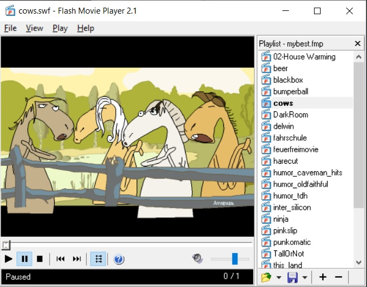Select the cows playlist entry
This screenshot has height=287, width=367.
pyautogui.click(x=283, y=103)
